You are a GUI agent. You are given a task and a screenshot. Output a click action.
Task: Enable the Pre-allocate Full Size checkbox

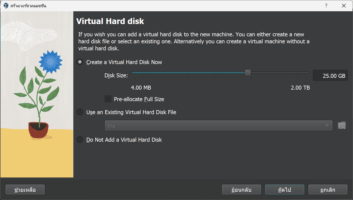pyautogui.click(x=108, y=99)
